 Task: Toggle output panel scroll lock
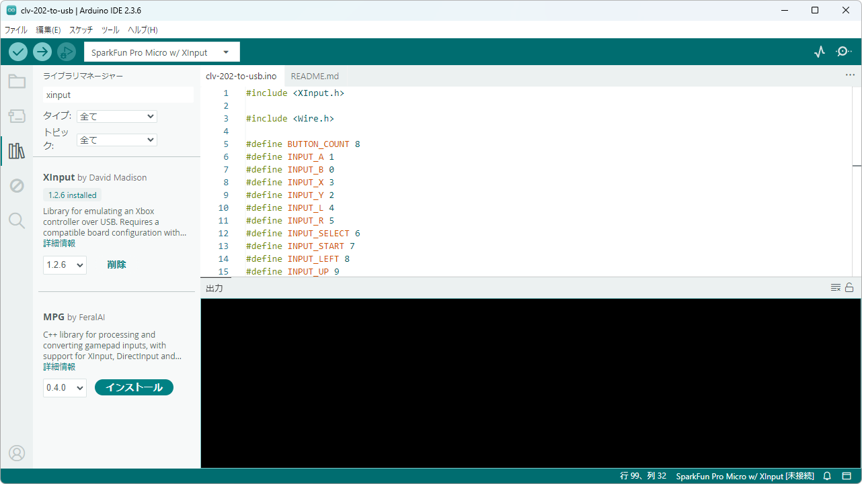pyautogui.click(x=849, y=288)
